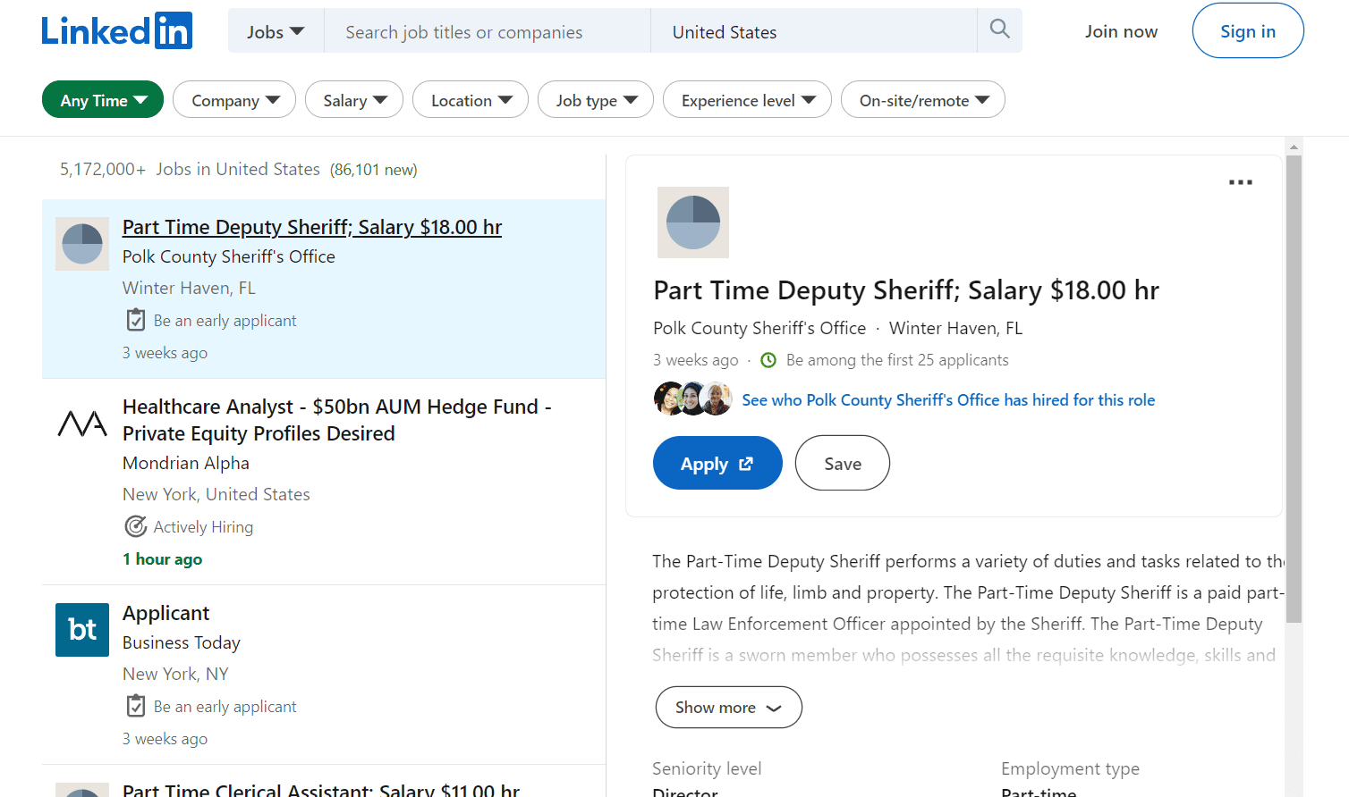Image resolution: width=1349 pixels, height=797 pixels.
Task: Click the large job title heading in details
Action: click(906, 290)
